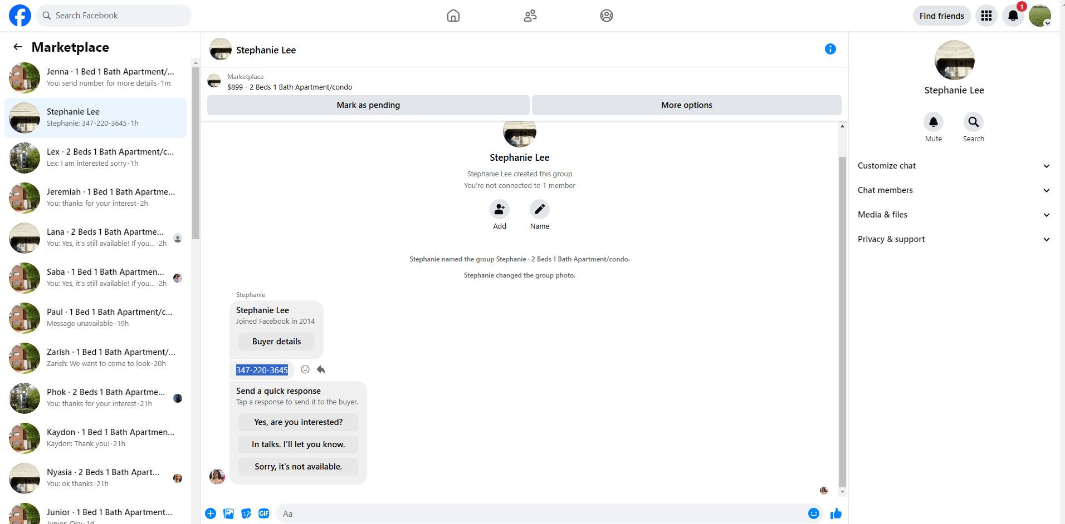Screen dimensions: 1065x524
Task: Open Jenna's 1 Bed 1 Bath conversation
Action: 96,78
